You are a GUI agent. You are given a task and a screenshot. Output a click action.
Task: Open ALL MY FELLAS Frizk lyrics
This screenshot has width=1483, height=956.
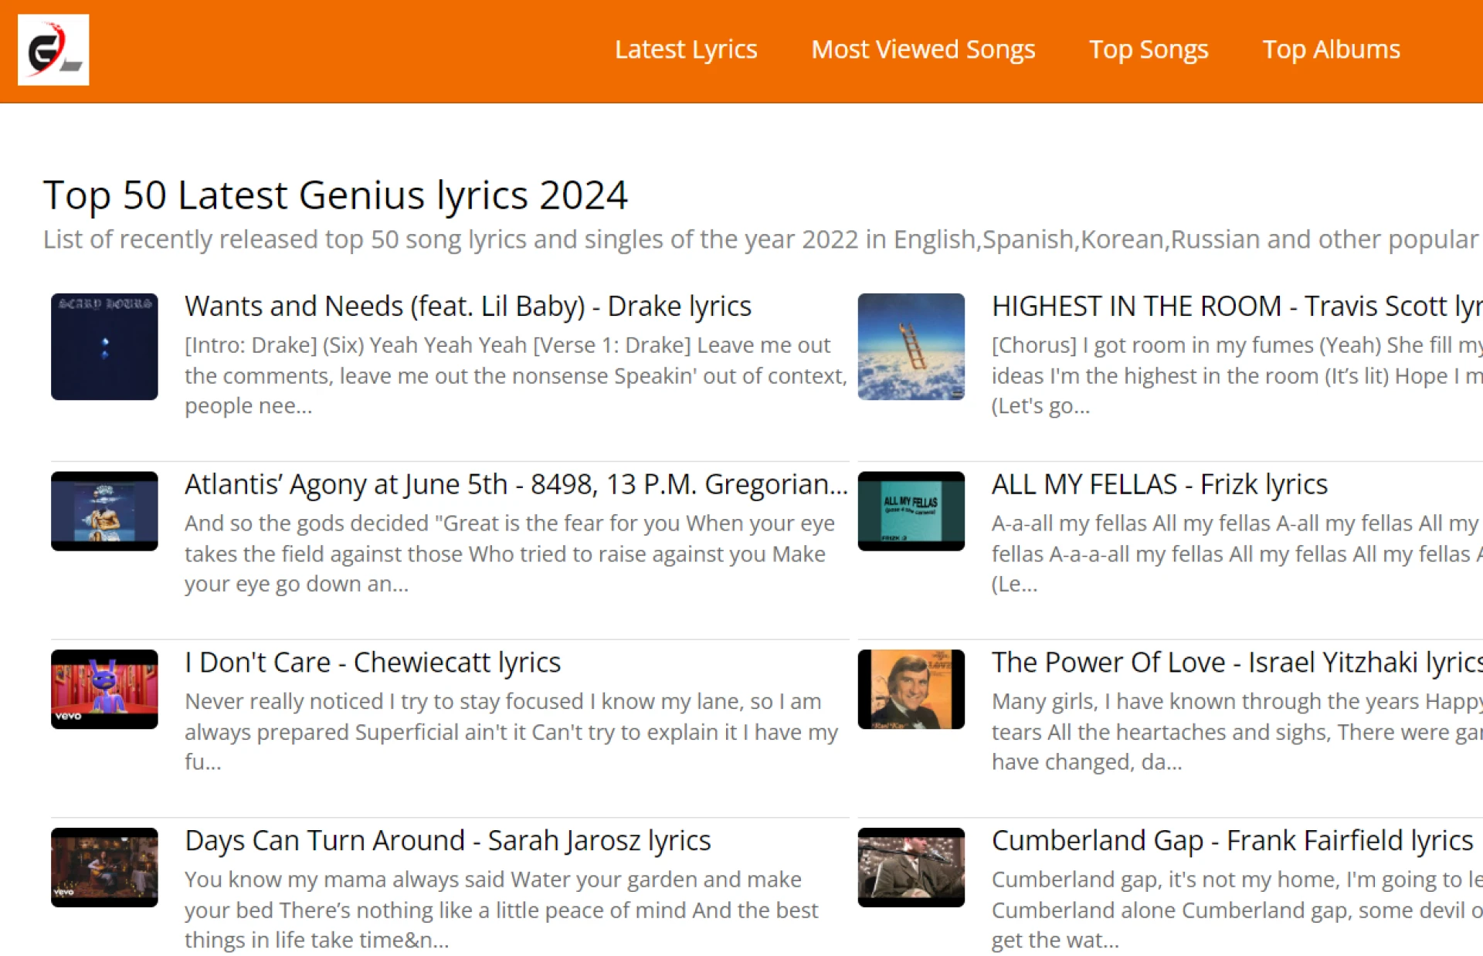(1159, 485)
